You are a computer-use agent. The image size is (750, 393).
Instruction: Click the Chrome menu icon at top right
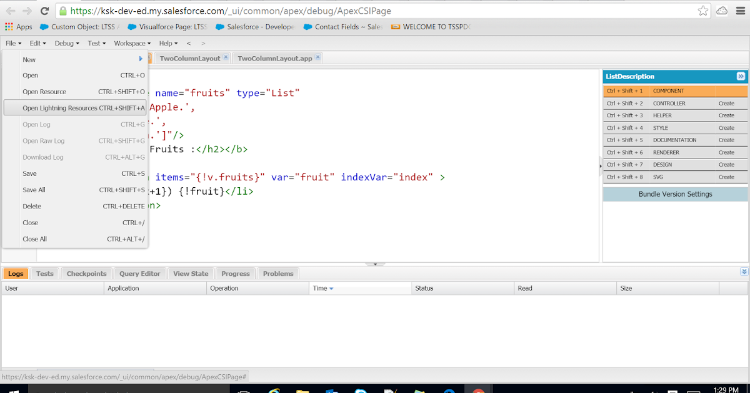tap(741, 10)
